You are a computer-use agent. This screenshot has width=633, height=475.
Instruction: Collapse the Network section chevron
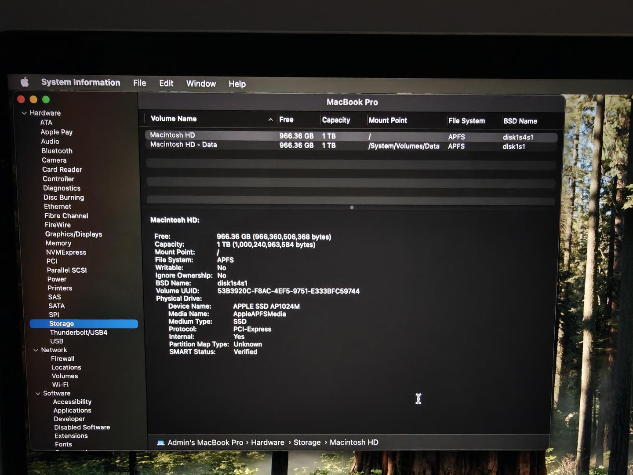click(x=36, y=350)
